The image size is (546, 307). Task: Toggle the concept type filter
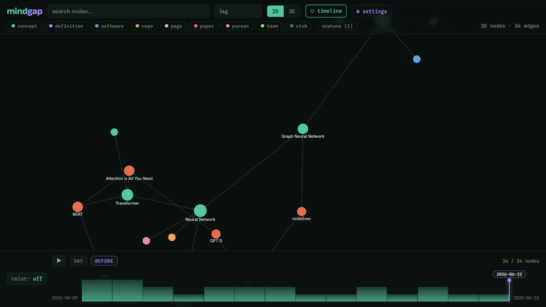[24, 26]
